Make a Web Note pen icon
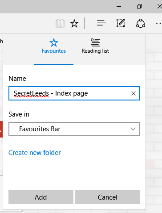Screen dimensions: 162x213 (x=121, y=23)
